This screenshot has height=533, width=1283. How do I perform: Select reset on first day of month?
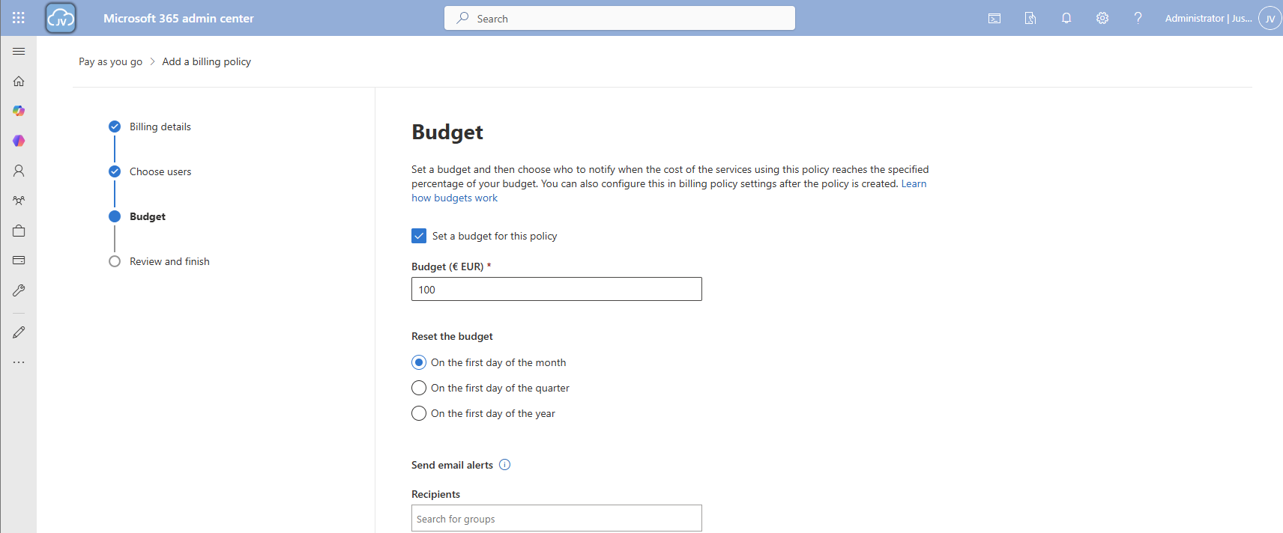click(x=419, y=362)
